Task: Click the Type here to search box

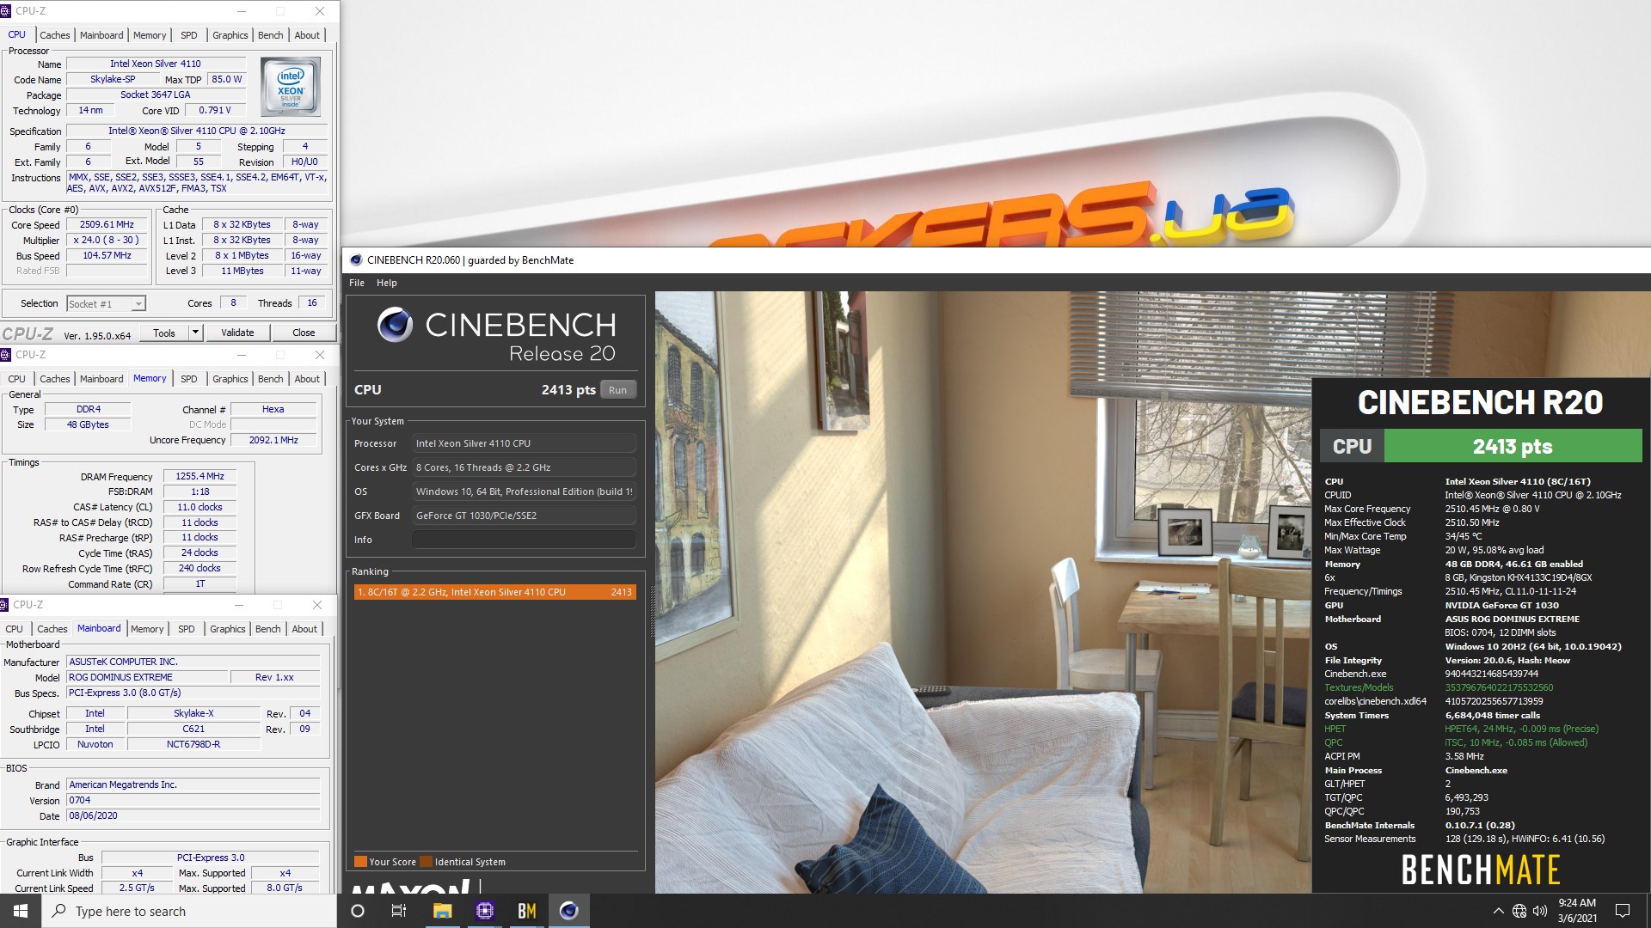Action: (189, 911)
